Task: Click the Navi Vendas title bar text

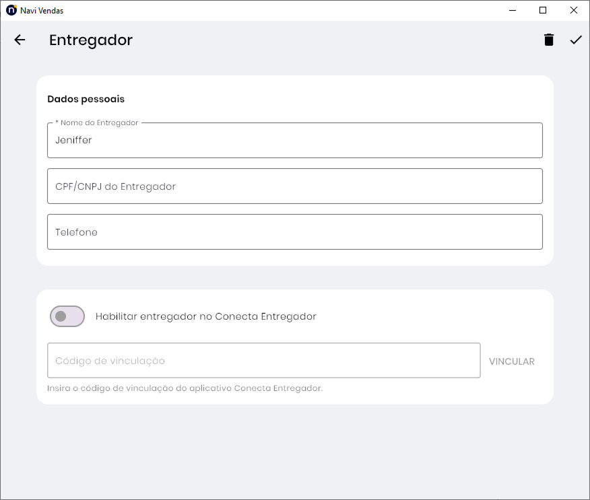Action: pos(42,10)
